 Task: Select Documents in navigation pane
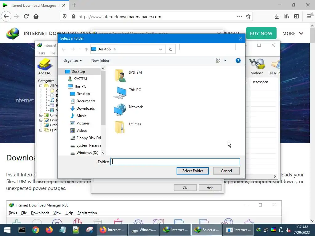click(86, 101)
